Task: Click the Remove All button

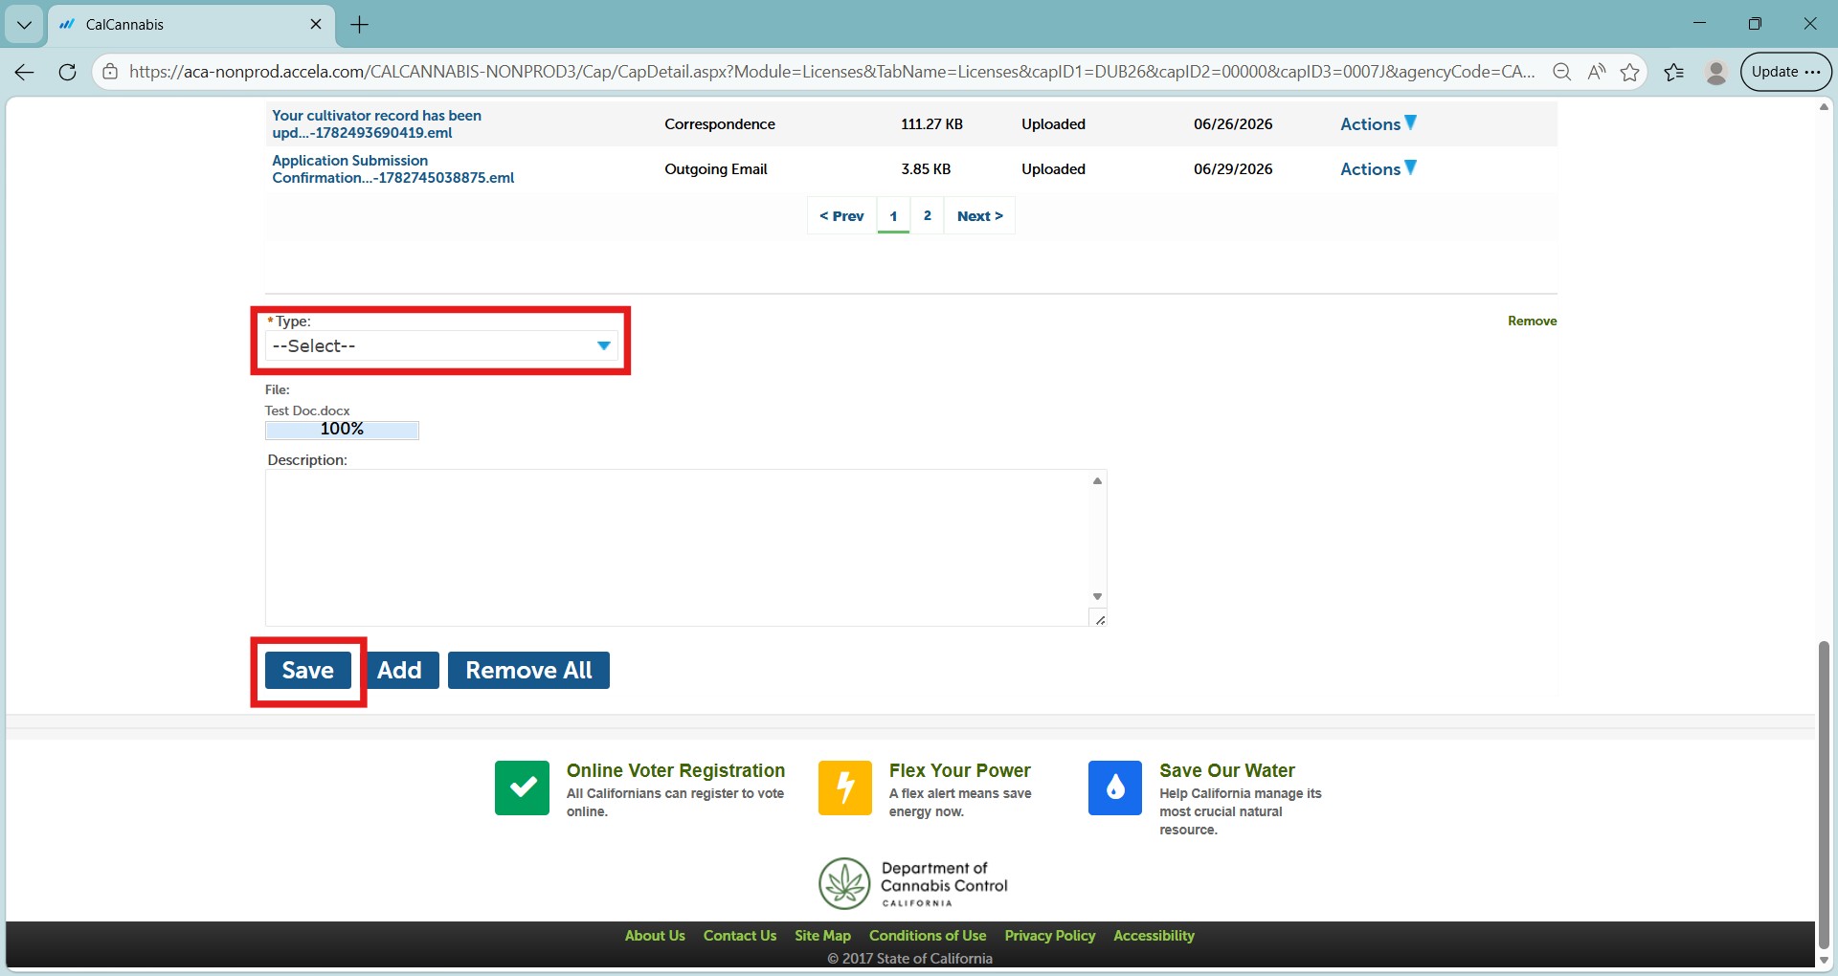Action: point(528,670)
